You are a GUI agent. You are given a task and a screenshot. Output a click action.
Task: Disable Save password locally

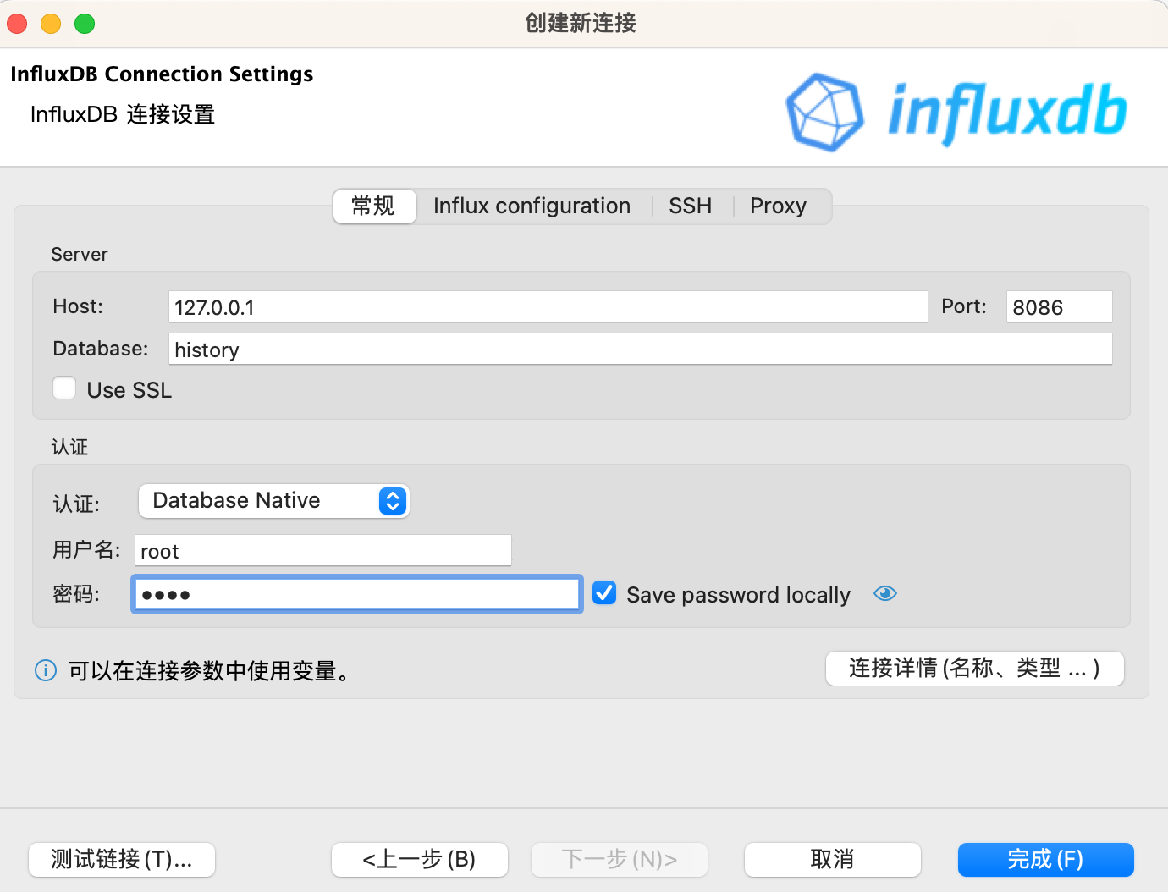coord(603,592)
